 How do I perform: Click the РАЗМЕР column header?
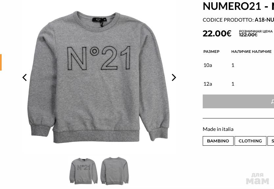click(211, 52)
